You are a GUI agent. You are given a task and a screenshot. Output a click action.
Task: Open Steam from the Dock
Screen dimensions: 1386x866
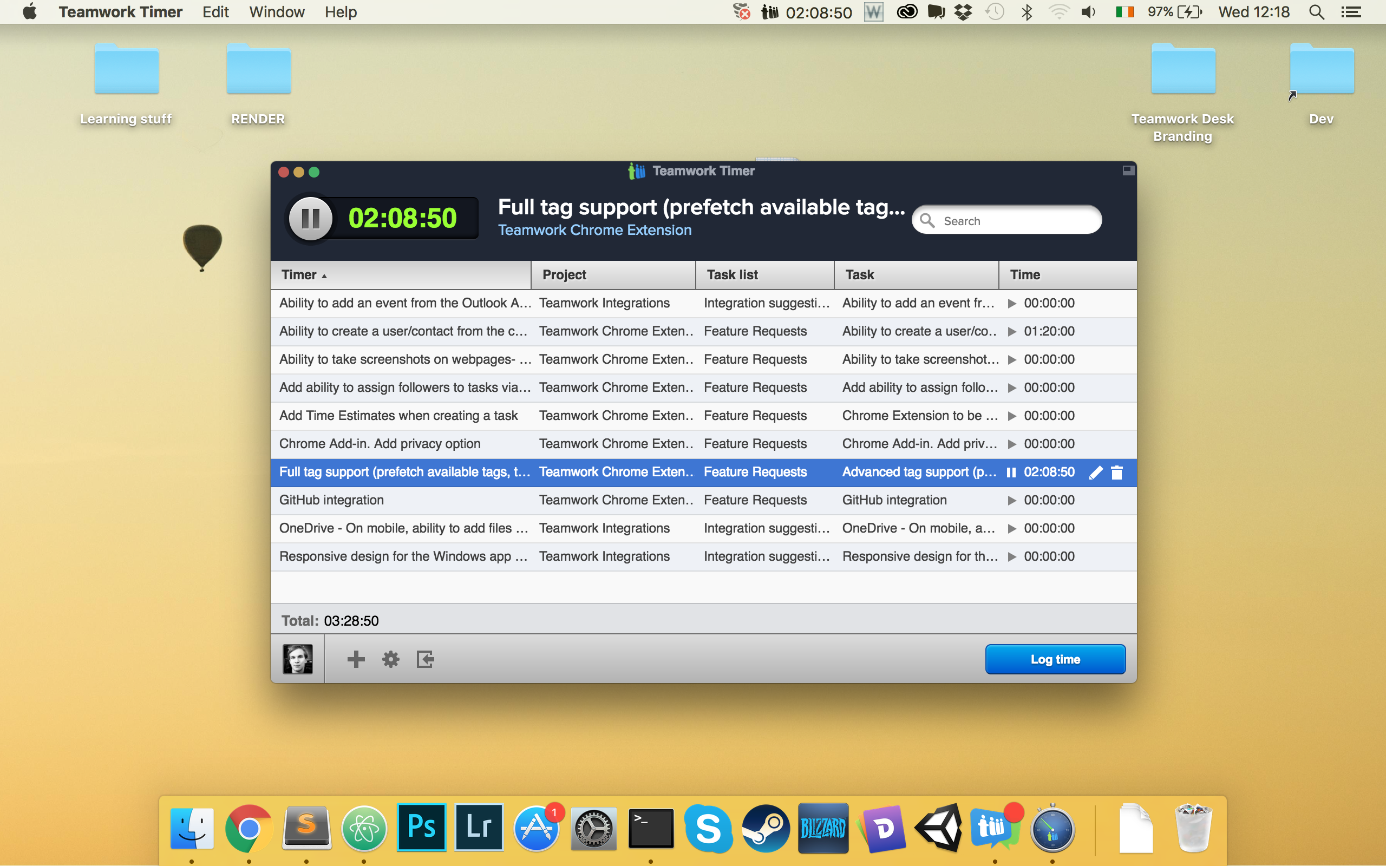[x=766, y=828]
